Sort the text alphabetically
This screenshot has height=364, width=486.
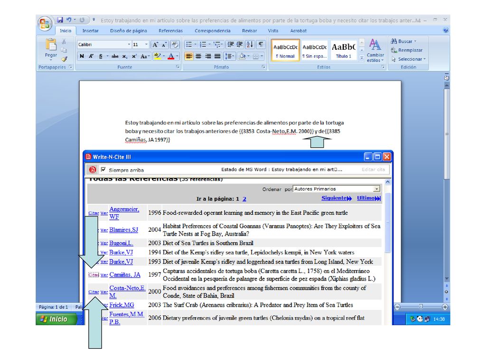tap(250, 45)
